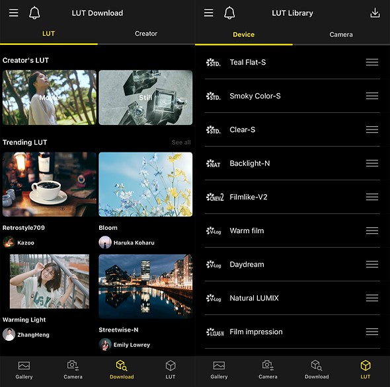Image resolution: width=390 pixels, height=387 pixels.
Task: Open Gallery in LUT Download bottom bar
Action: click(x=24, y=370)
